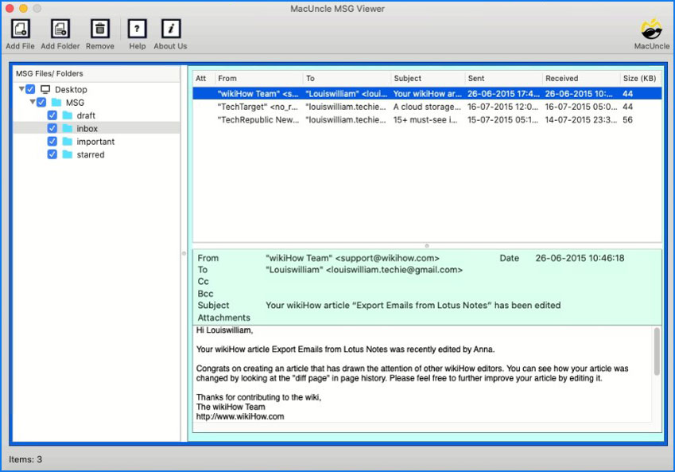This screenshot has height=472, width=675.
Task: Click the inbox folder icon
Action: click(x=67, y=128)
